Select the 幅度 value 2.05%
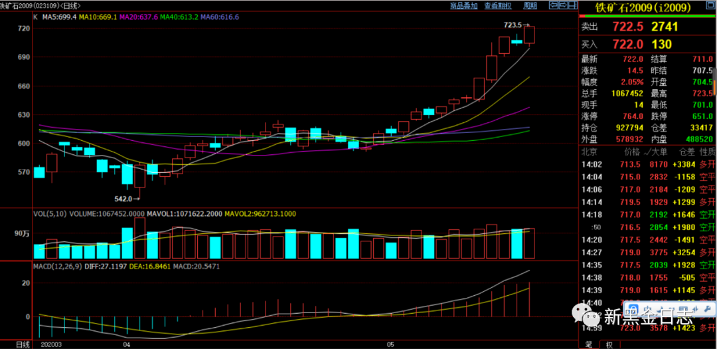The height and width of the screenshot is (349, 717). (633, 82)
